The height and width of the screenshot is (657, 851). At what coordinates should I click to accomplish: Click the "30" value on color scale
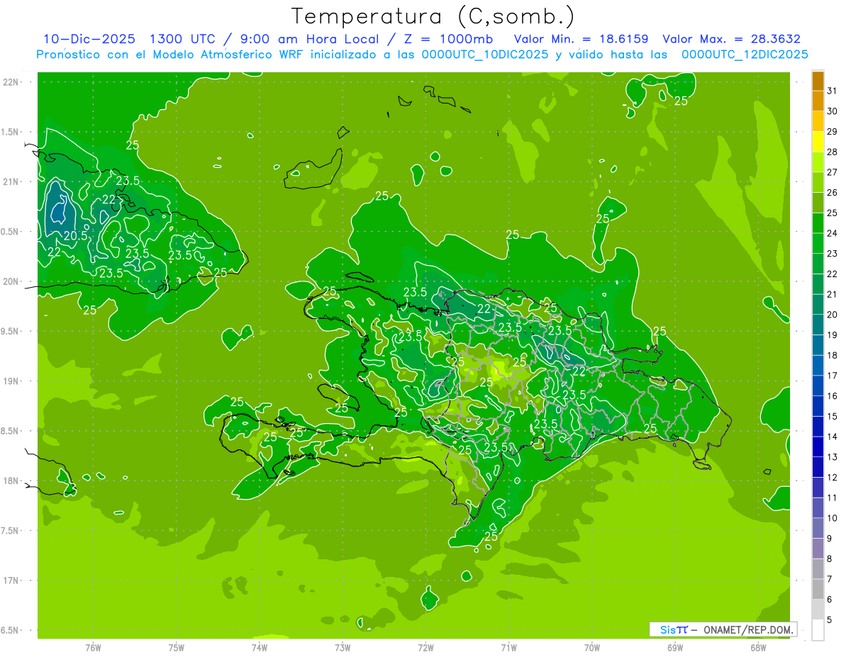click(833, 111)
